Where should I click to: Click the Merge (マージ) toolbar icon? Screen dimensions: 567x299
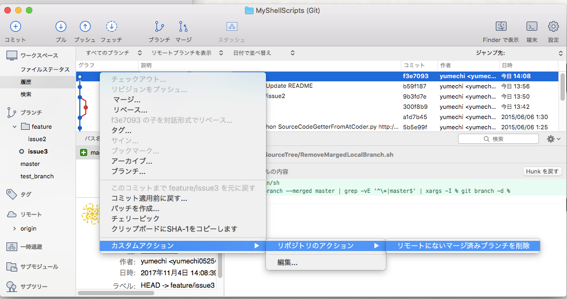(x=183, y=27)
